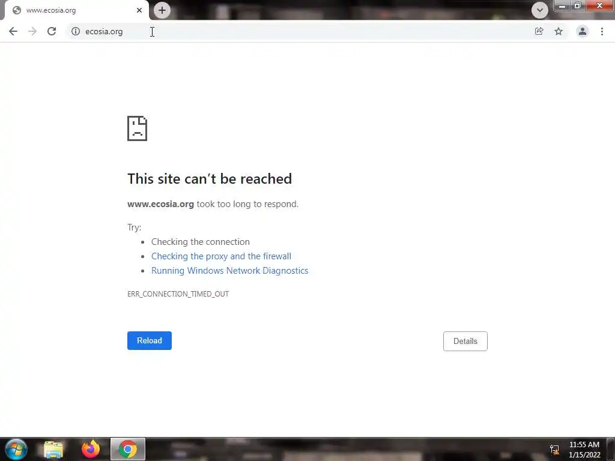Click 'took too long to respond' message
The image size is (615, 461).
(247, 204)
